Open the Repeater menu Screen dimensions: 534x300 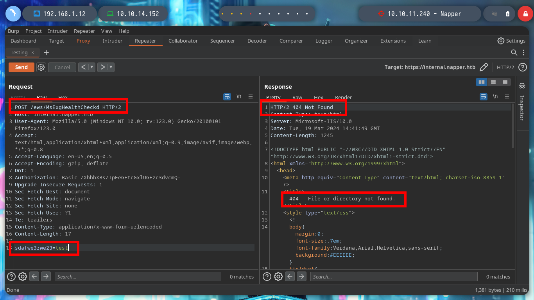tap(84, 31)
